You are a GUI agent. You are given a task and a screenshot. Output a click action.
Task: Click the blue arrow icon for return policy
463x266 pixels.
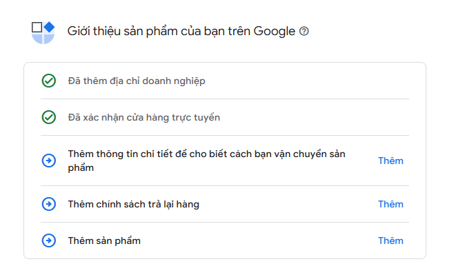[x=49, y=204]
